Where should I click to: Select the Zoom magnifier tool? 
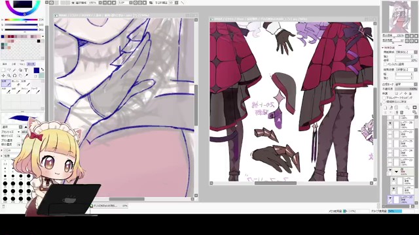pos(9,76)
